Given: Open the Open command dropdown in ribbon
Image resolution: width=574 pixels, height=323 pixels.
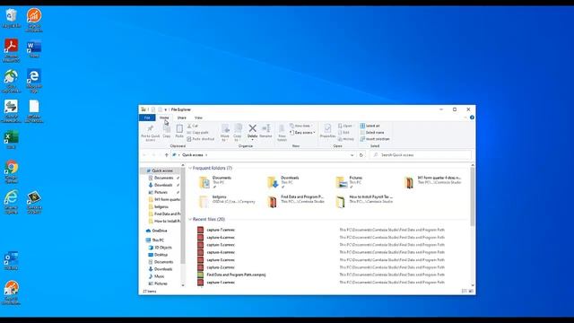Looking at the screenshot, I should click(345, 126).
